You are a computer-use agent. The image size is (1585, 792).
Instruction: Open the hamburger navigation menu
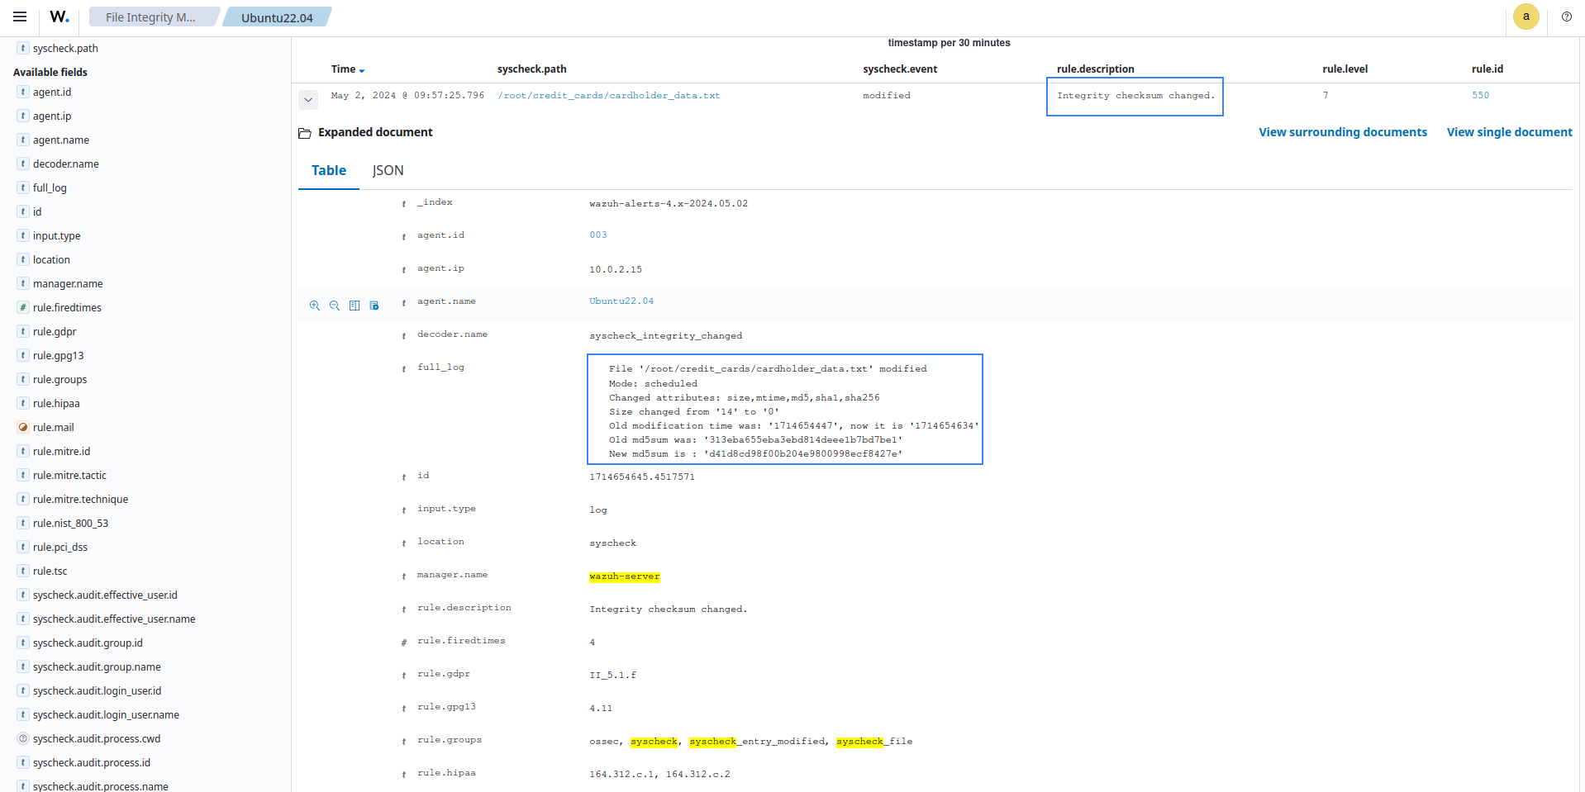[20, 17]
